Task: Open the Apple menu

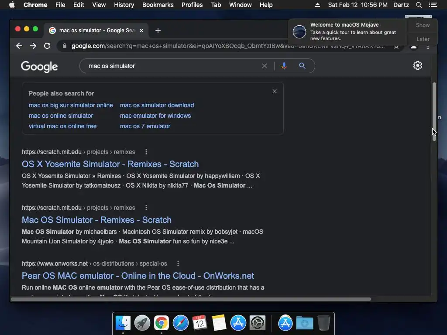Action: point(12,5)
